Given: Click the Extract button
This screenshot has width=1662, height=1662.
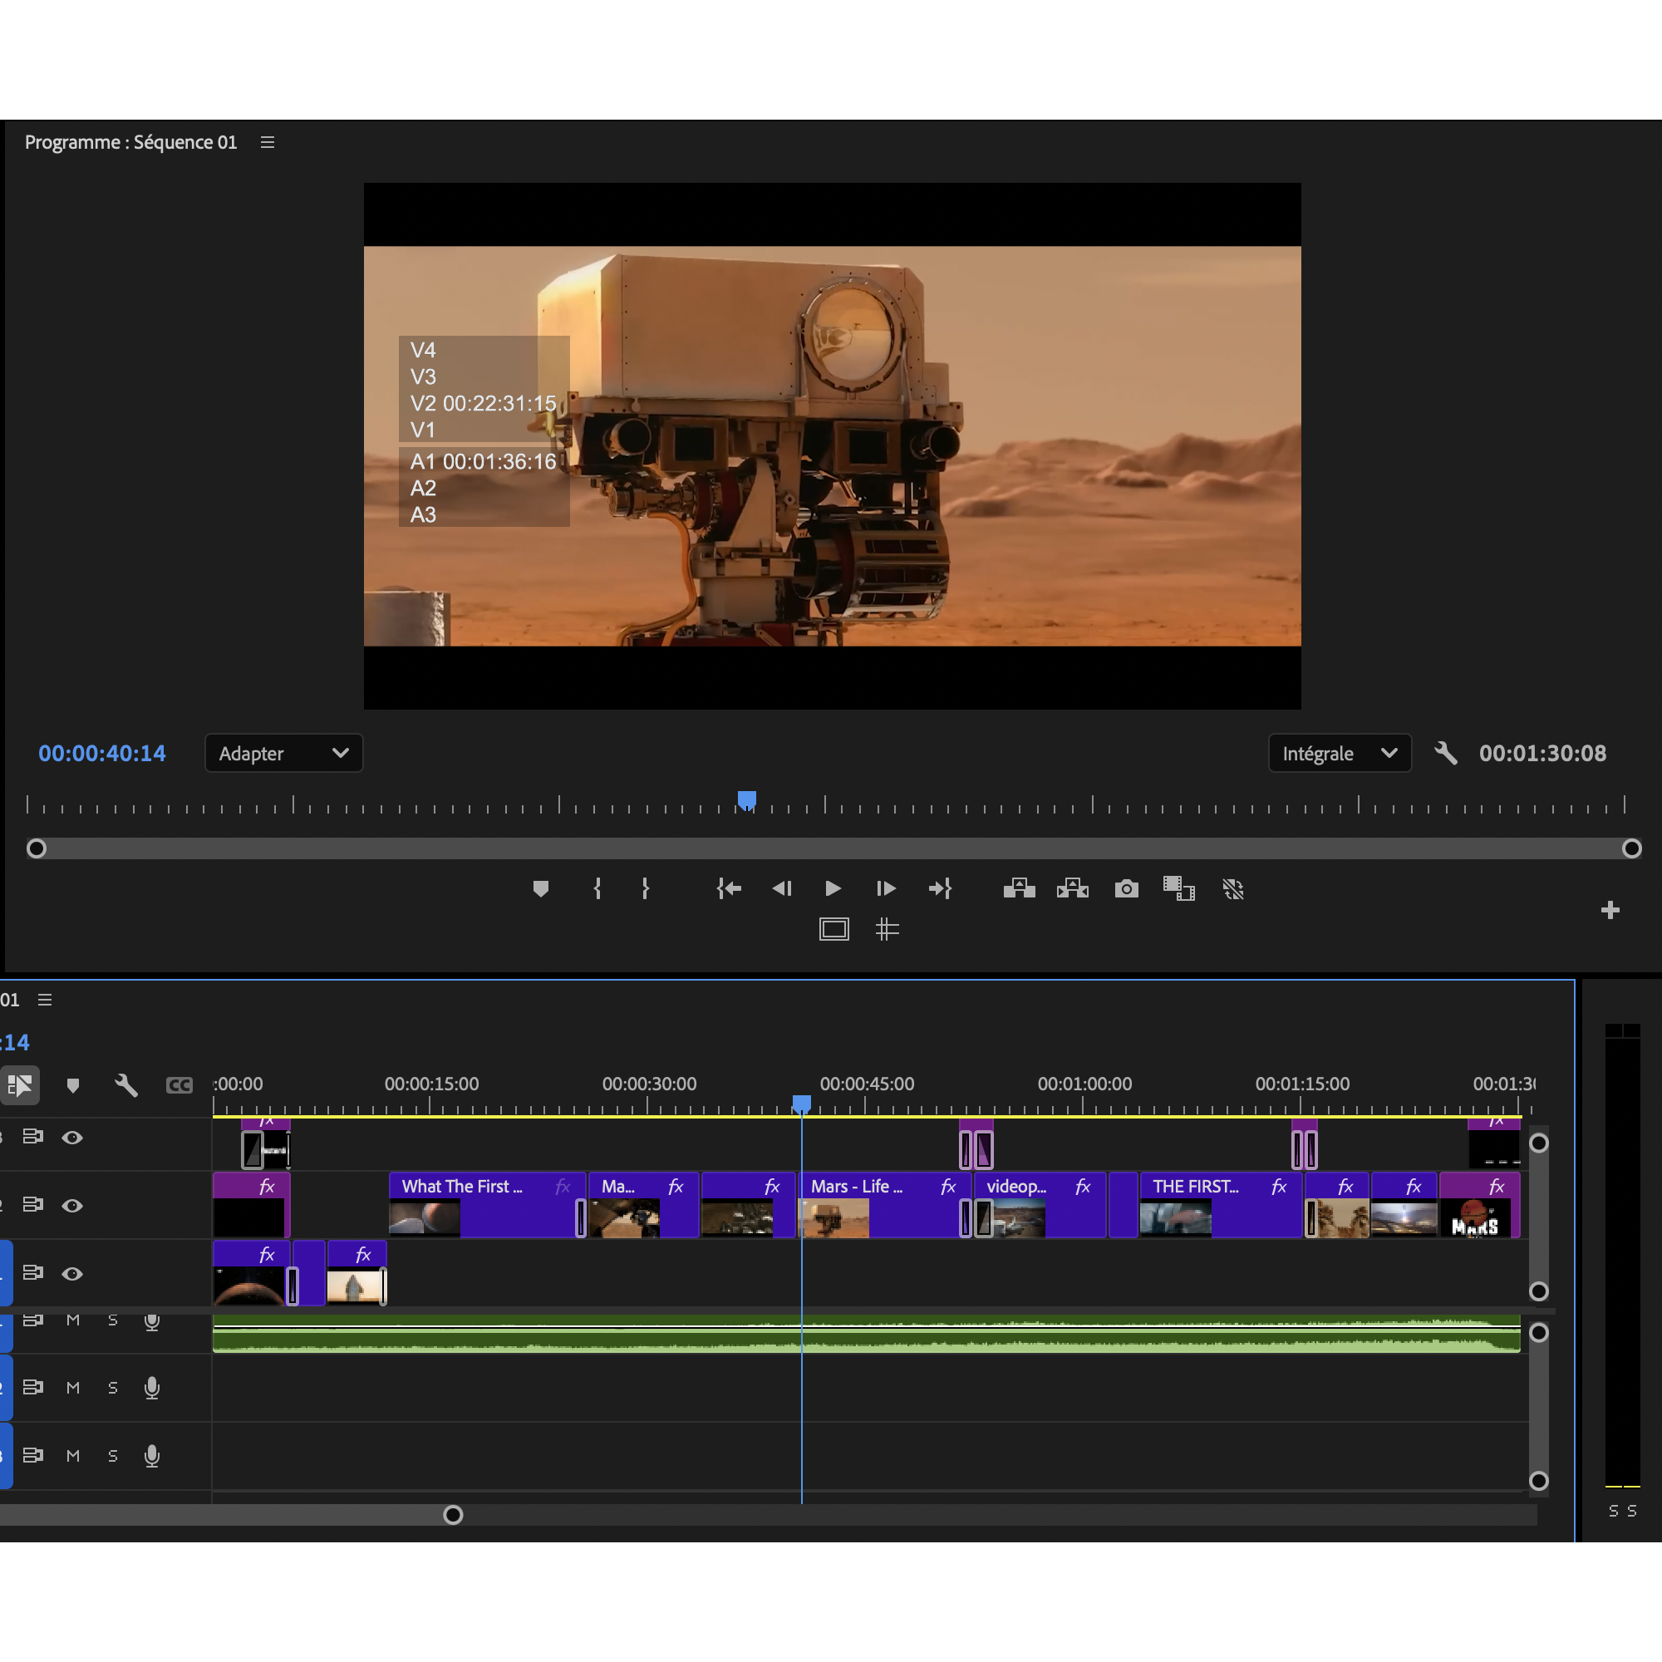Looking at the screenshot, I should point(1073,888).
